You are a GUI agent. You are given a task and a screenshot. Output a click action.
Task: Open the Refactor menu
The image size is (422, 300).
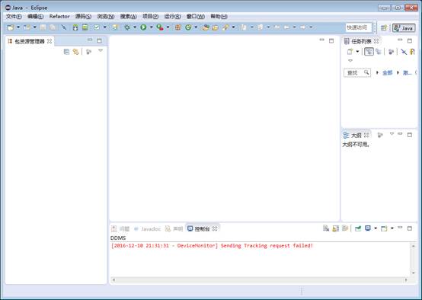click(x=59, y=17)
